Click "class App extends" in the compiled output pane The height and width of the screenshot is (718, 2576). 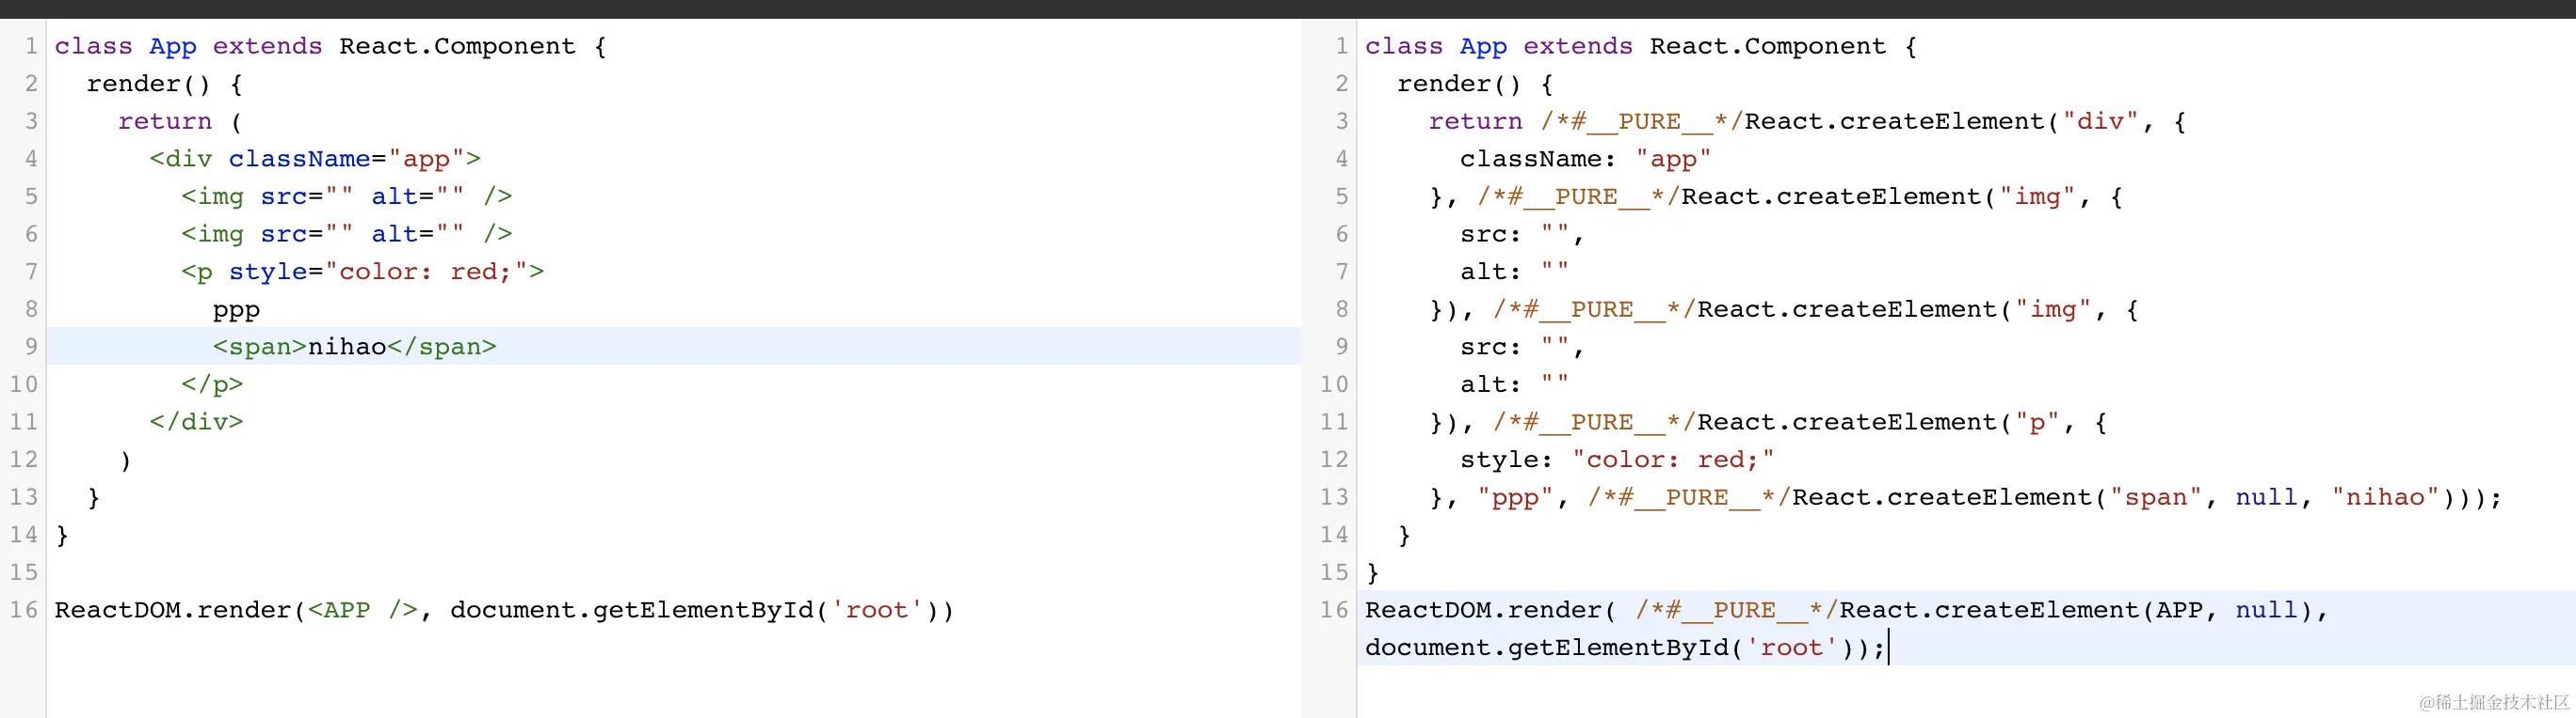(x=1498, y=46)
